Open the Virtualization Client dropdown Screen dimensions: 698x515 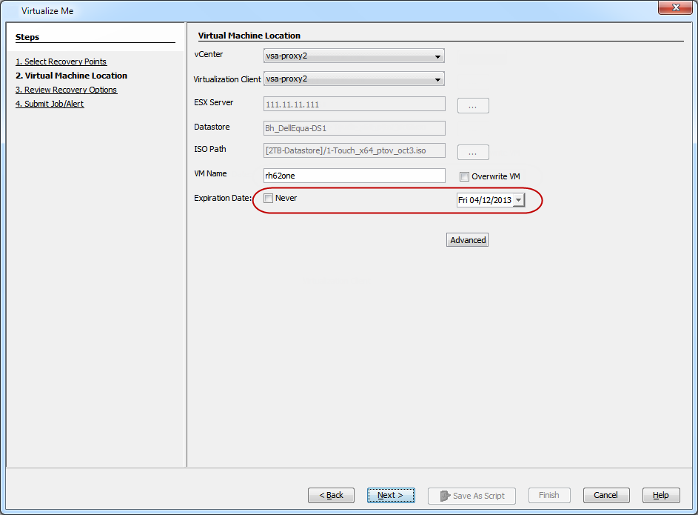[438, 79]
